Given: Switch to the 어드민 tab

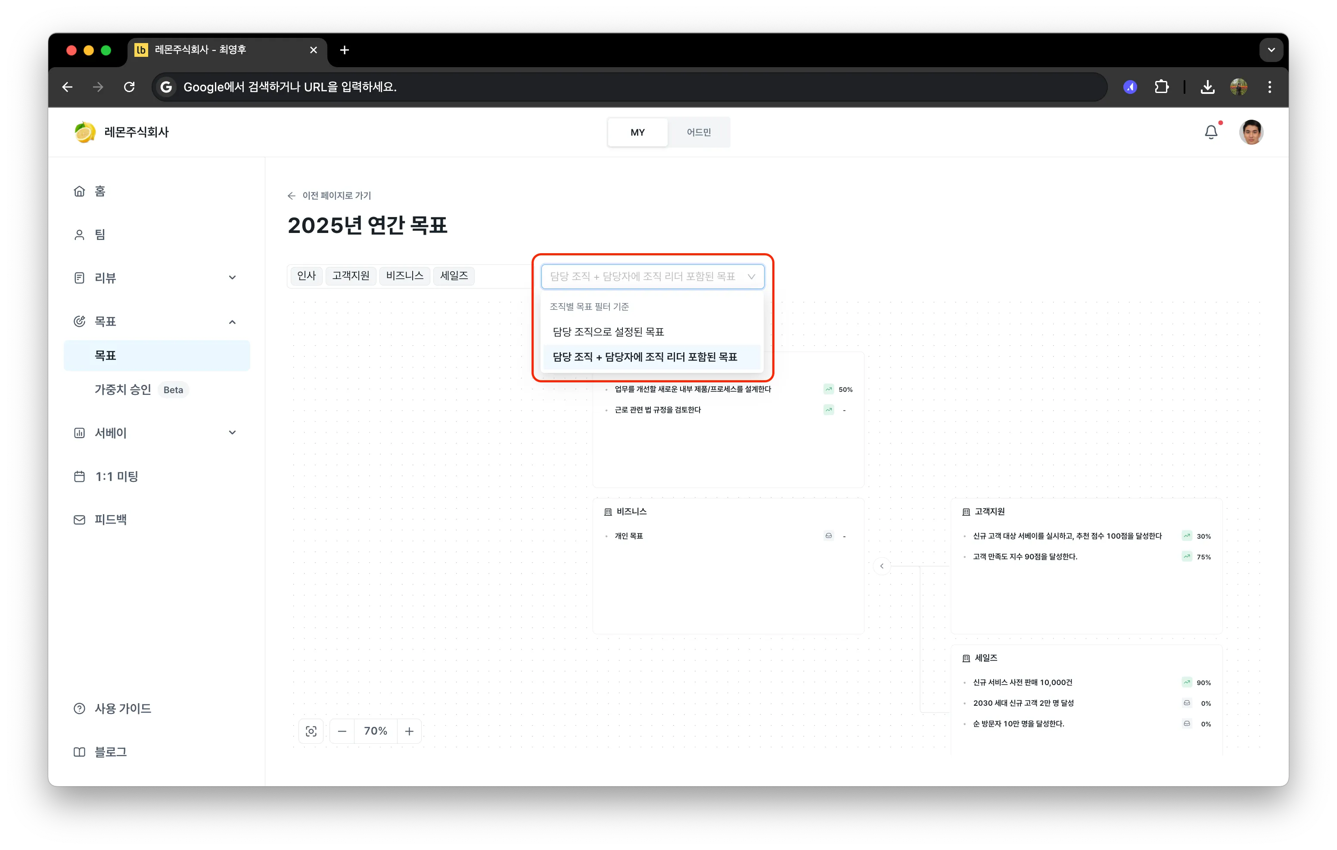Looking at the screenshot, I should [x=699, y=132].
